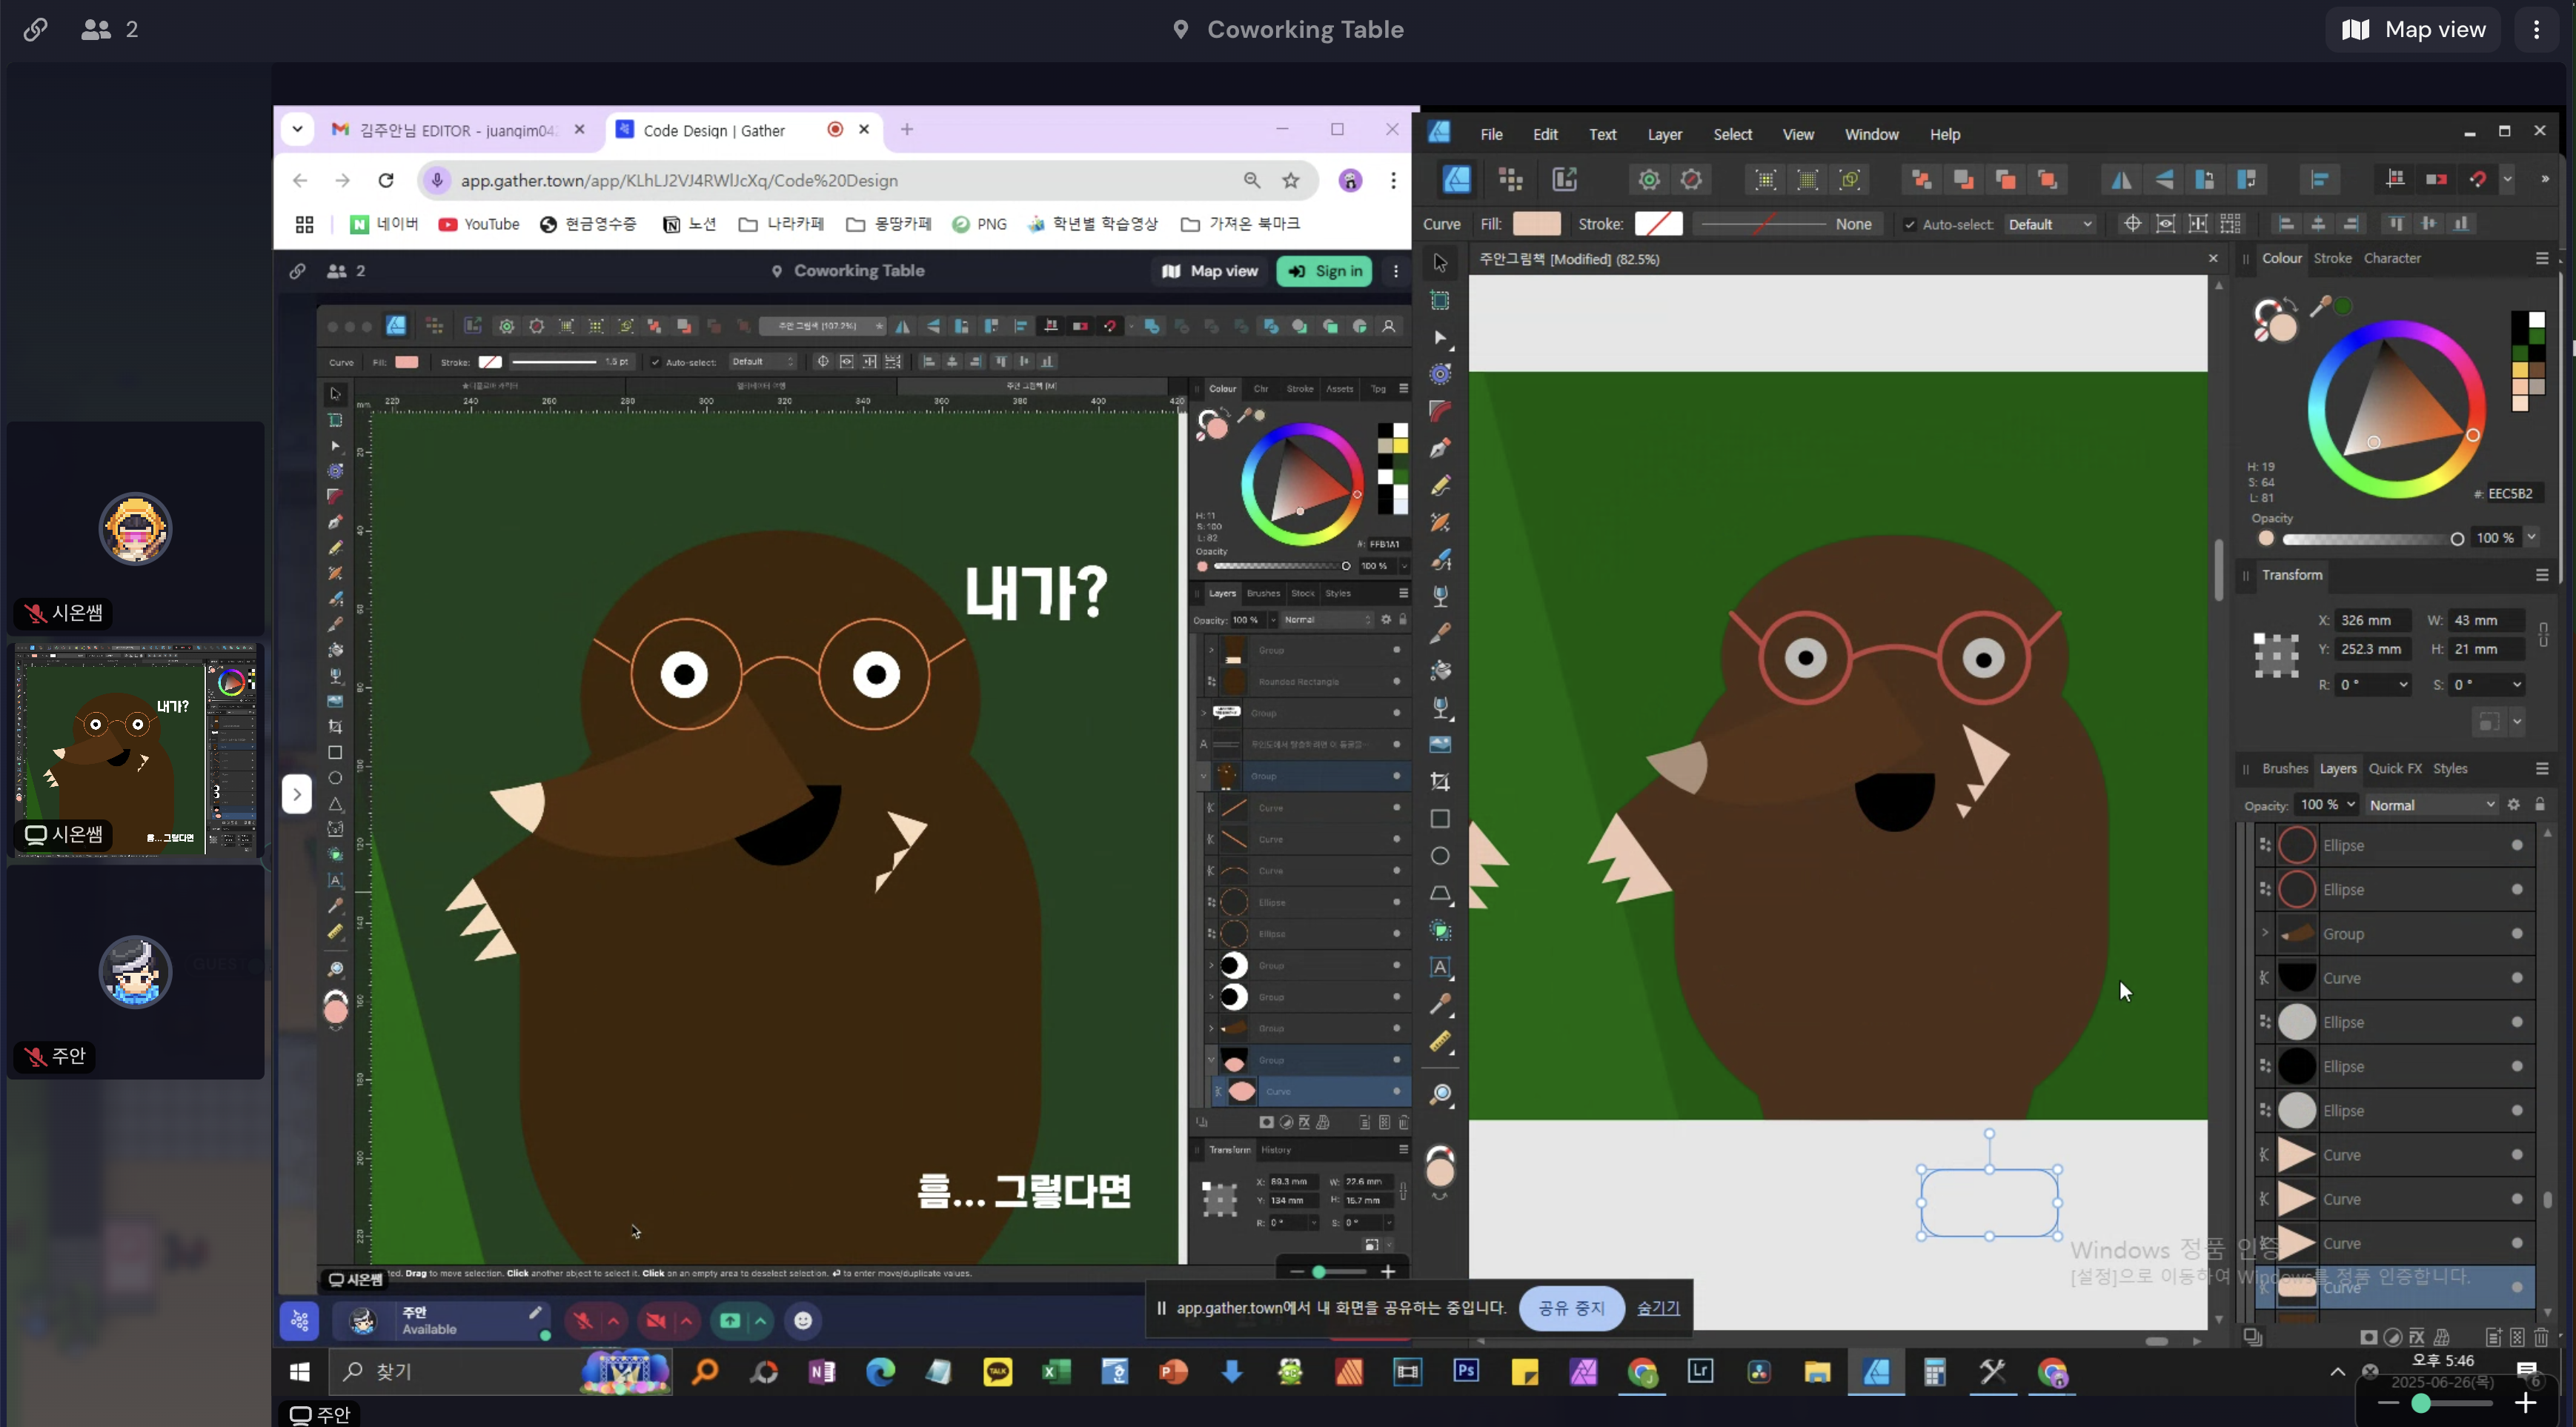Expand the Group layer in Layers panel

2265,934
